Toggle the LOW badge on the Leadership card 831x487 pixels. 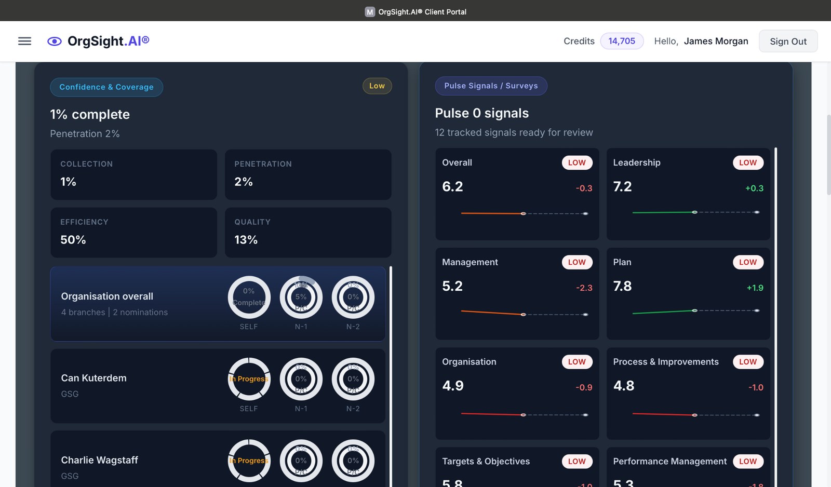tap(748, 163)
